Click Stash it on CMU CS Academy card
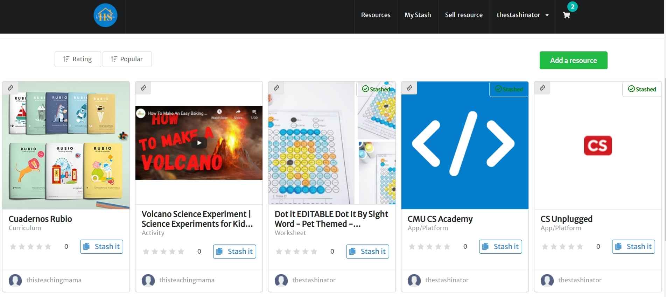Image resolution: width=666 pixels, height=297 pixels. coord(500,247)
